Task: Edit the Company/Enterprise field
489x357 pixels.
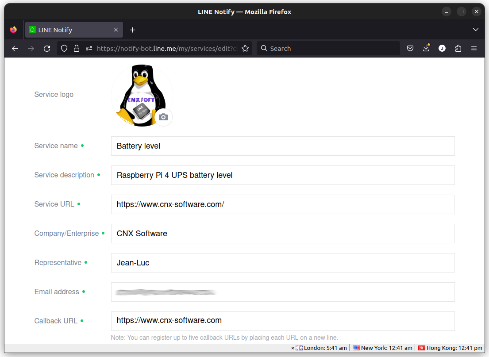Action: coord(283,234)
